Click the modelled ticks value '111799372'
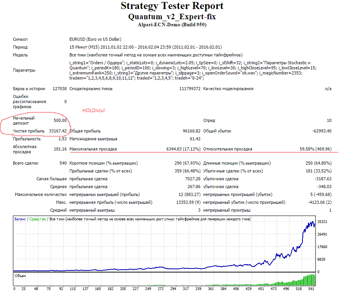This screenshot has width=348, height=292. click(190, 89)
